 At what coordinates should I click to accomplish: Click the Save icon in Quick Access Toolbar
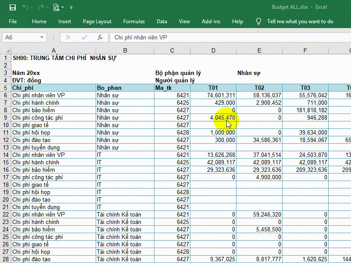coord(12,7)
